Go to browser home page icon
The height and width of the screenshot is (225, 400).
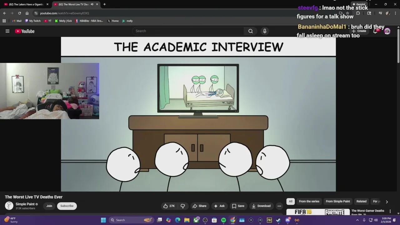pyautogui.click(x=27, y=13)
